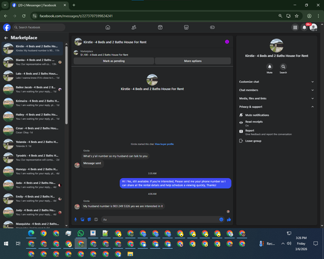Open Lalo's conversation in the list

(32, 76)
